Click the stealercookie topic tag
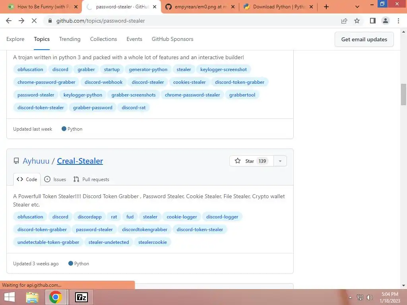Image resolution: width=407 pixels, height=305 pixels. tap(152, 242)
